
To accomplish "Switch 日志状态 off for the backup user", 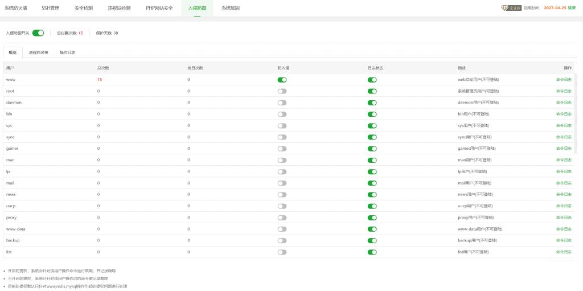I will (372, 240).
